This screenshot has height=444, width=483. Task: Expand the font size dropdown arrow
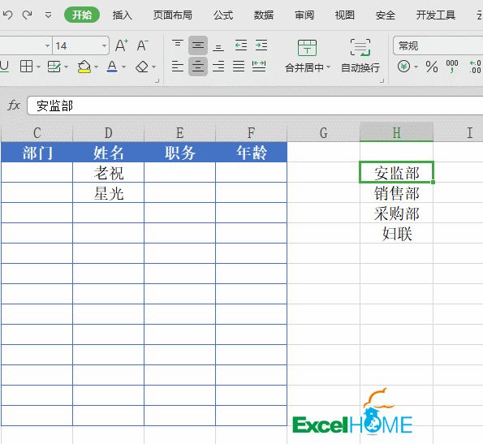pos(105,46)
